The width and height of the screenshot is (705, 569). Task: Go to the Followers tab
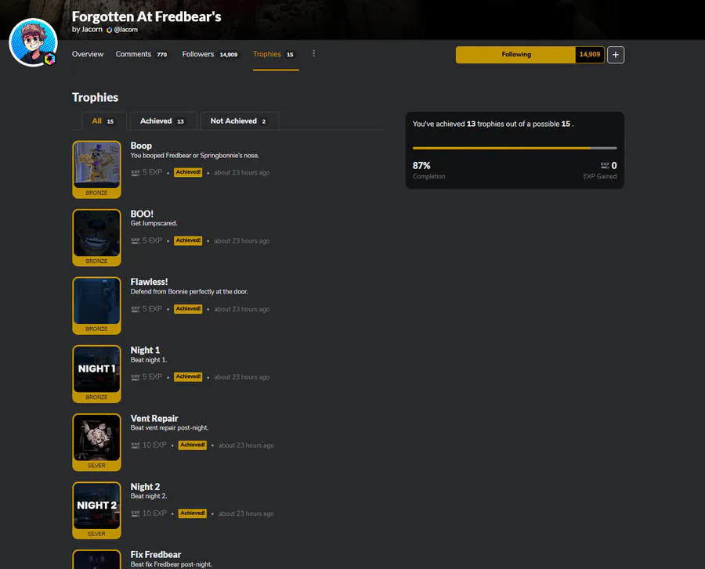point(210,54)
